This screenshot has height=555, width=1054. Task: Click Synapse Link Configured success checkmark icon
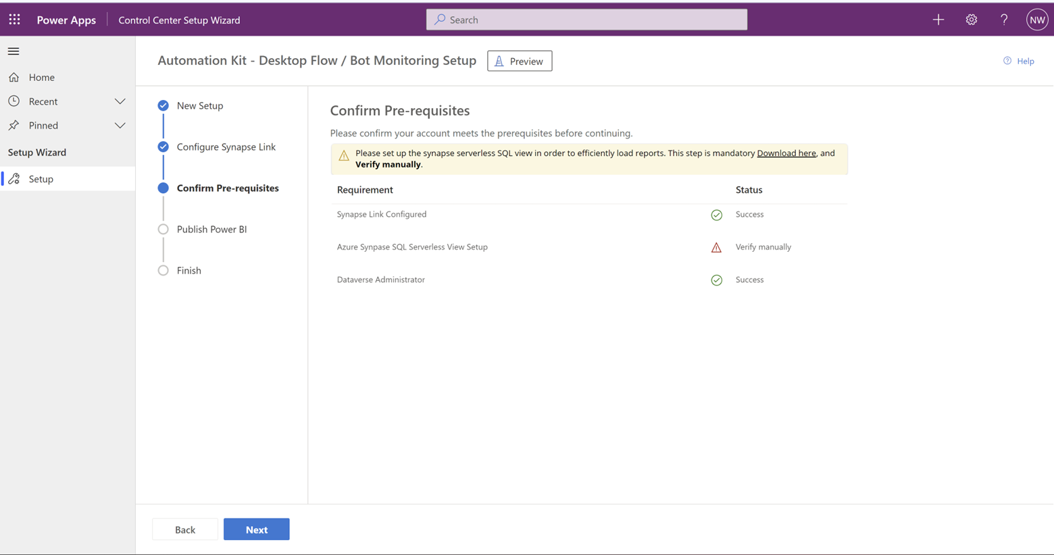point(717,215)
